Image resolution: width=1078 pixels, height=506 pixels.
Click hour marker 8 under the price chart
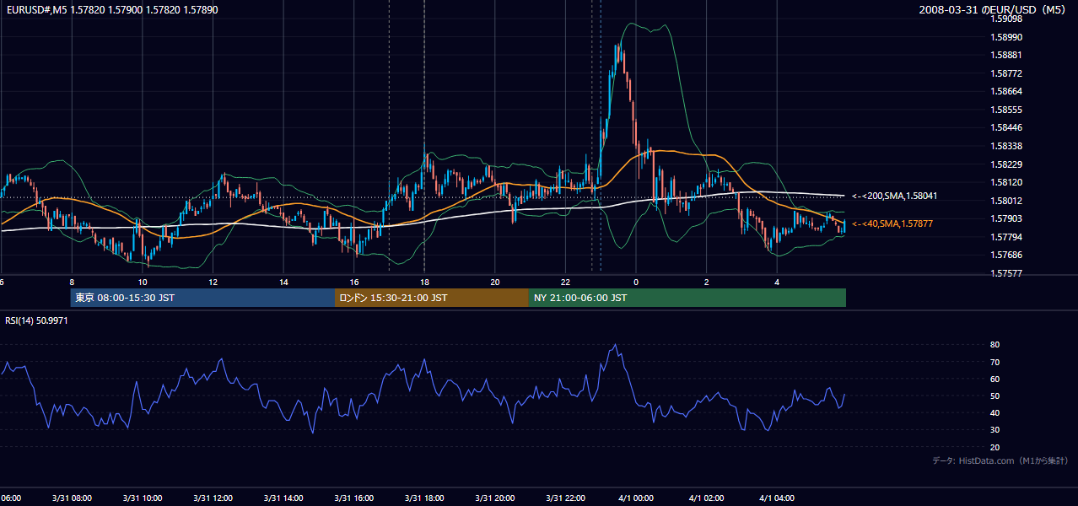tap(72, 282)
